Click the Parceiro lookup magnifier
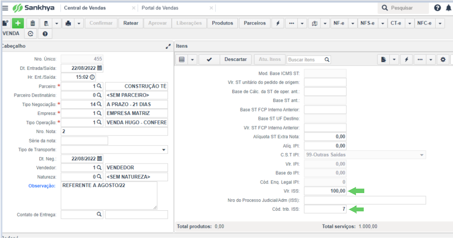This screenshot has height=238, width=453. [99, 86]
